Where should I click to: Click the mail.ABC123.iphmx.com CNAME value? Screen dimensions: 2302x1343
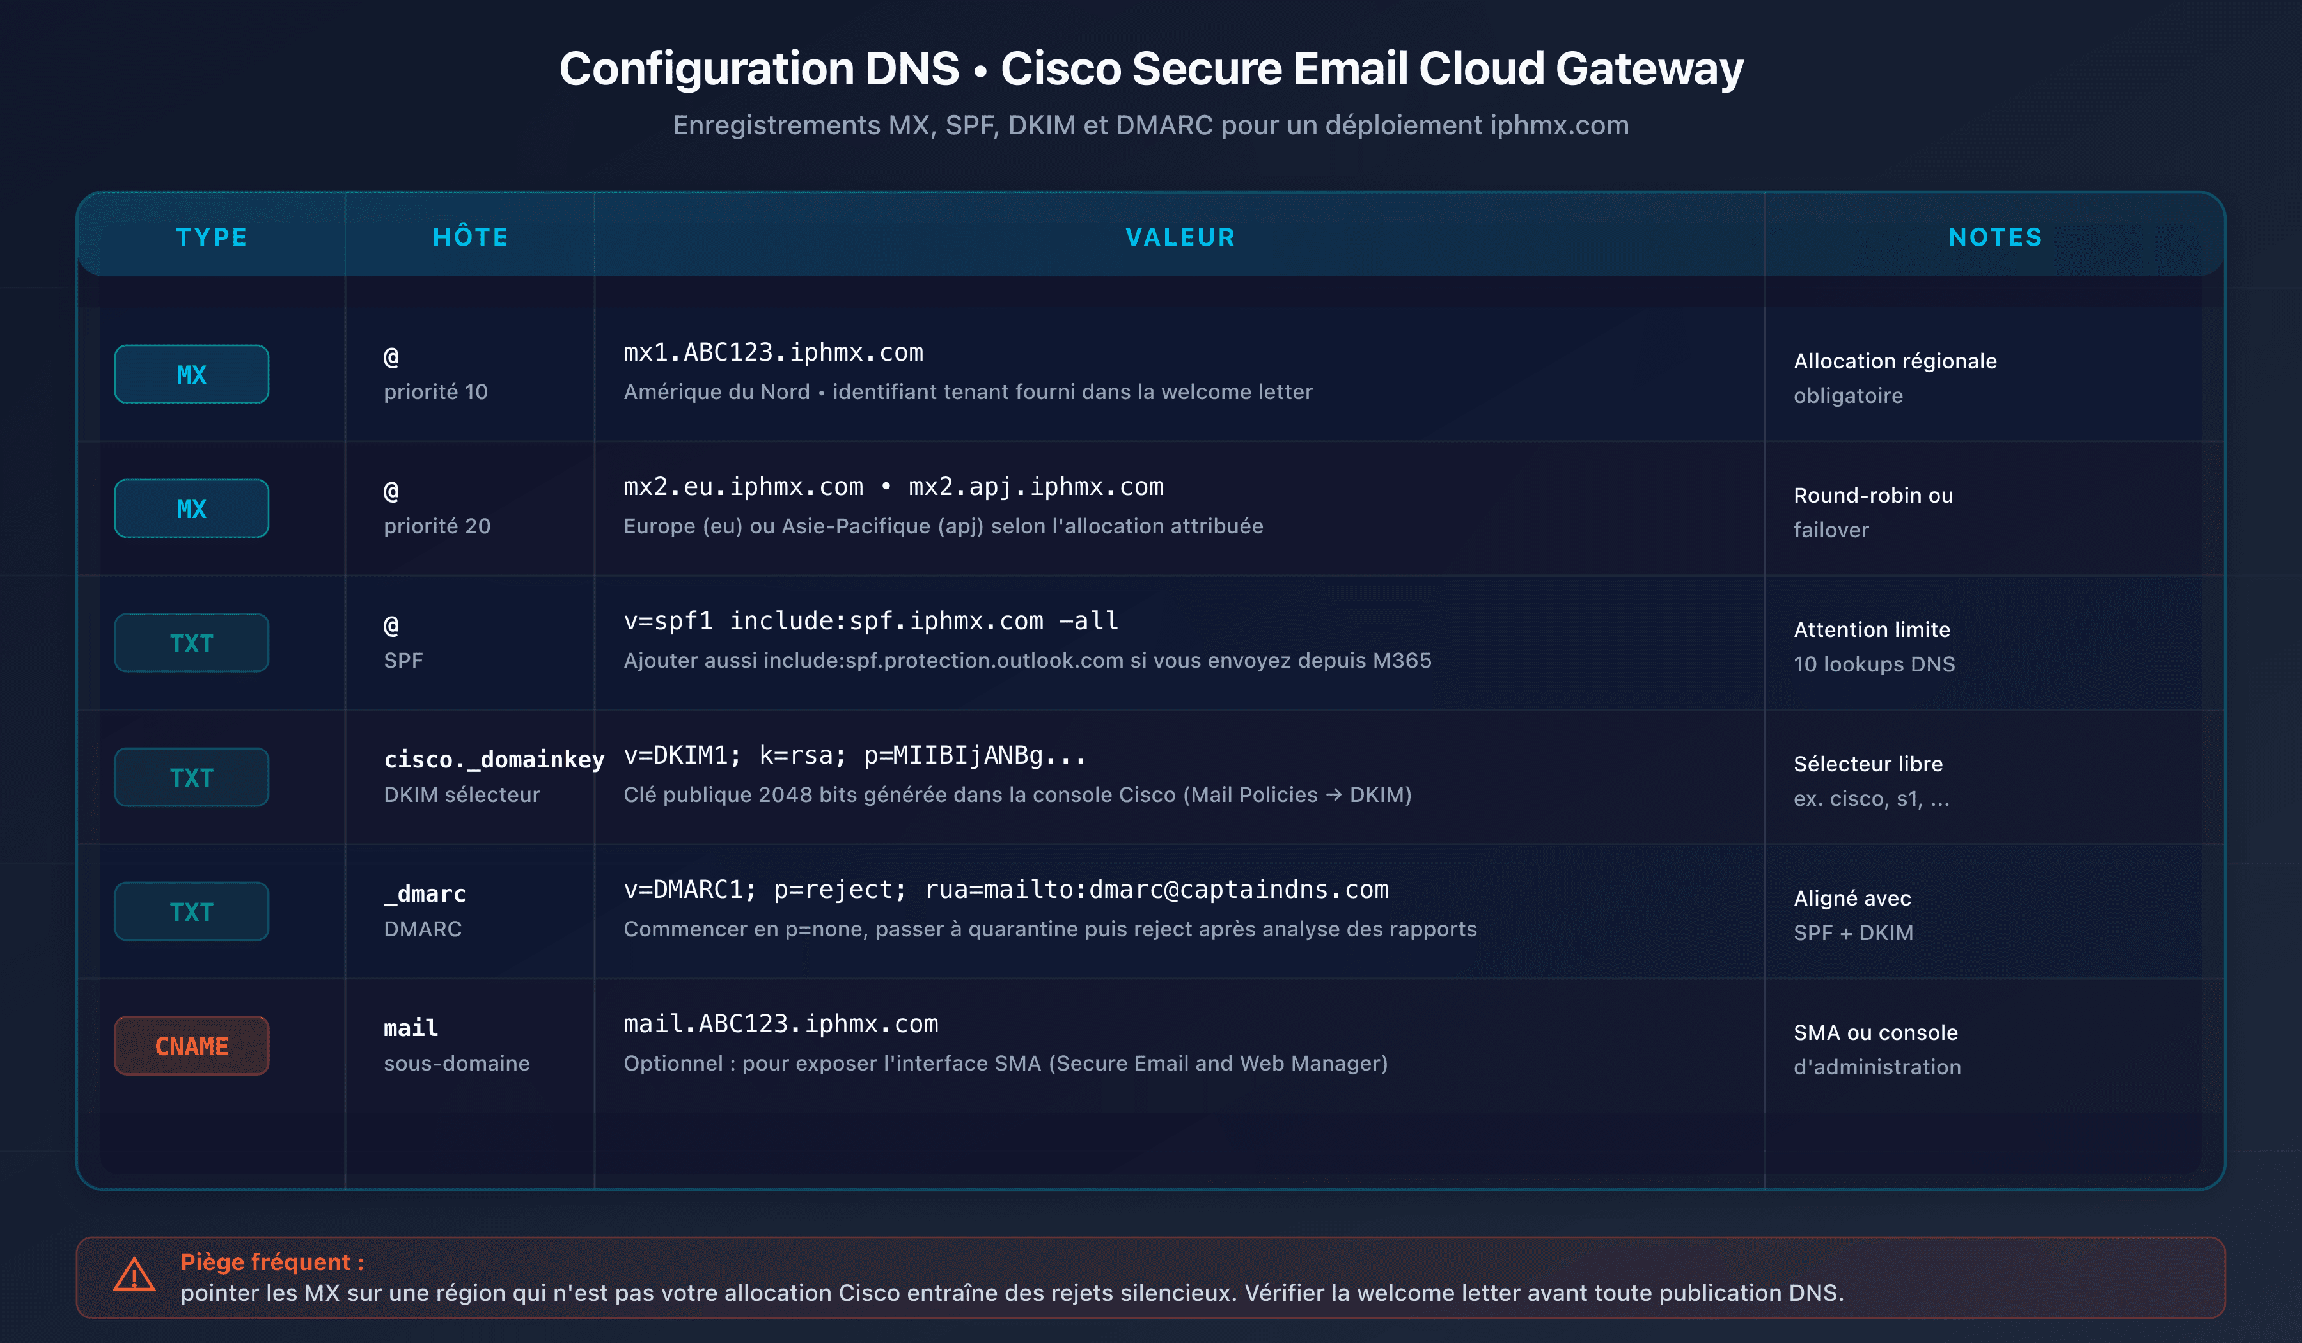(x=781, y=1023)
